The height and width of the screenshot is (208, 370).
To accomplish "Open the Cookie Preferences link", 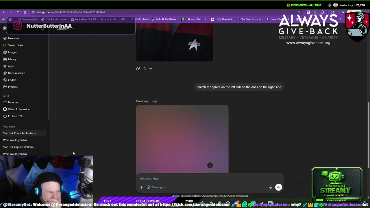I will (238, 196).
